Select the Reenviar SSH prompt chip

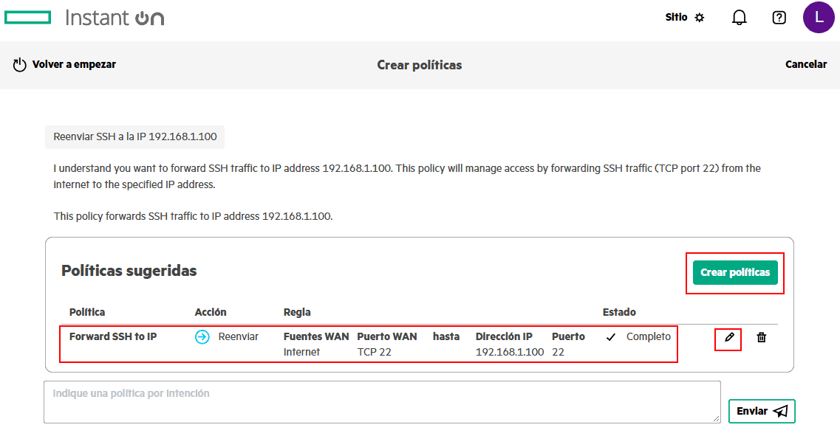134,136
